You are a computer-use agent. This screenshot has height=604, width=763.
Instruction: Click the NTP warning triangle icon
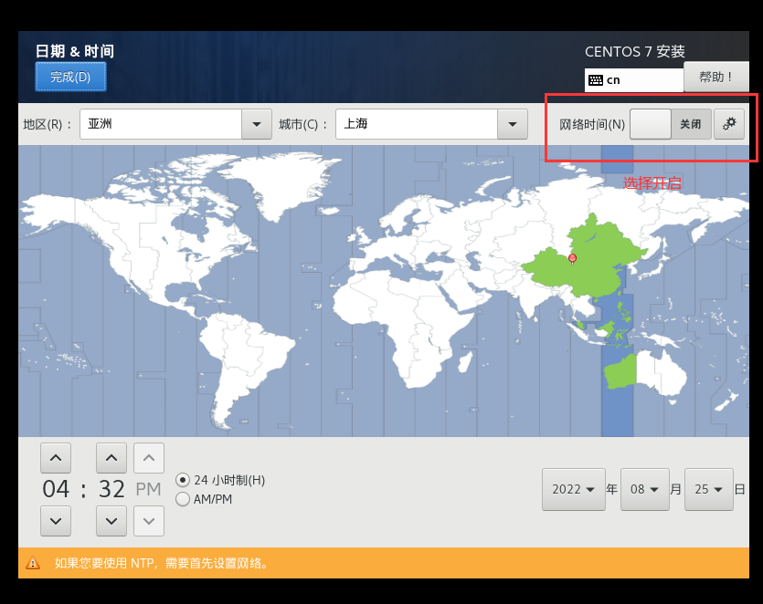[33, 563]
